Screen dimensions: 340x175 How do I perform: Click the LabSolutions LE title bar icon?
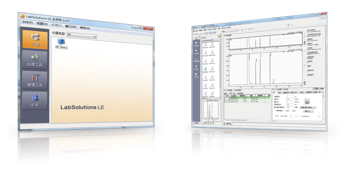click(x=22, y=16)
